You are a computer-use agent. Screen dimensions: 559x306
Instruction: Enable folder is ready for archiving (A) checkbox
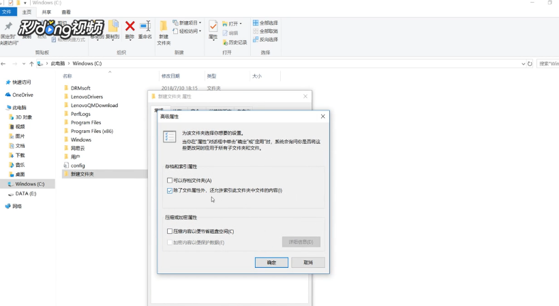[170, 181]
